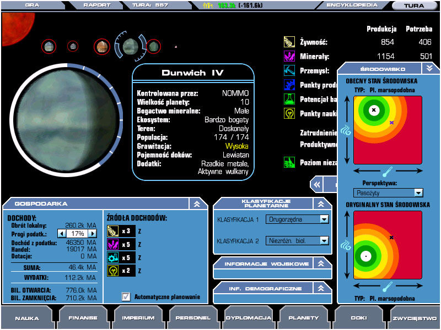Click the industry gear income icon x5
The image size is (441, 330).
(x=113, y=257)
